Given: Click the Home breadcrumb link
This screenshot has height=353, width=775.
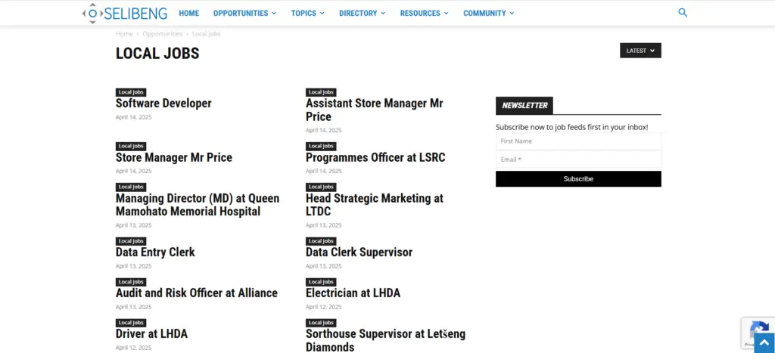Looking at the screenshot, I should [124, 33].
